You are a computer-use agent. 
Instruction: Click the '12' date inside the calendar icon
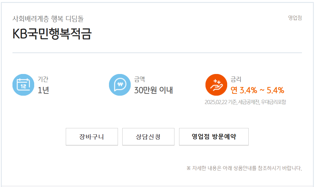pos(23,86)
